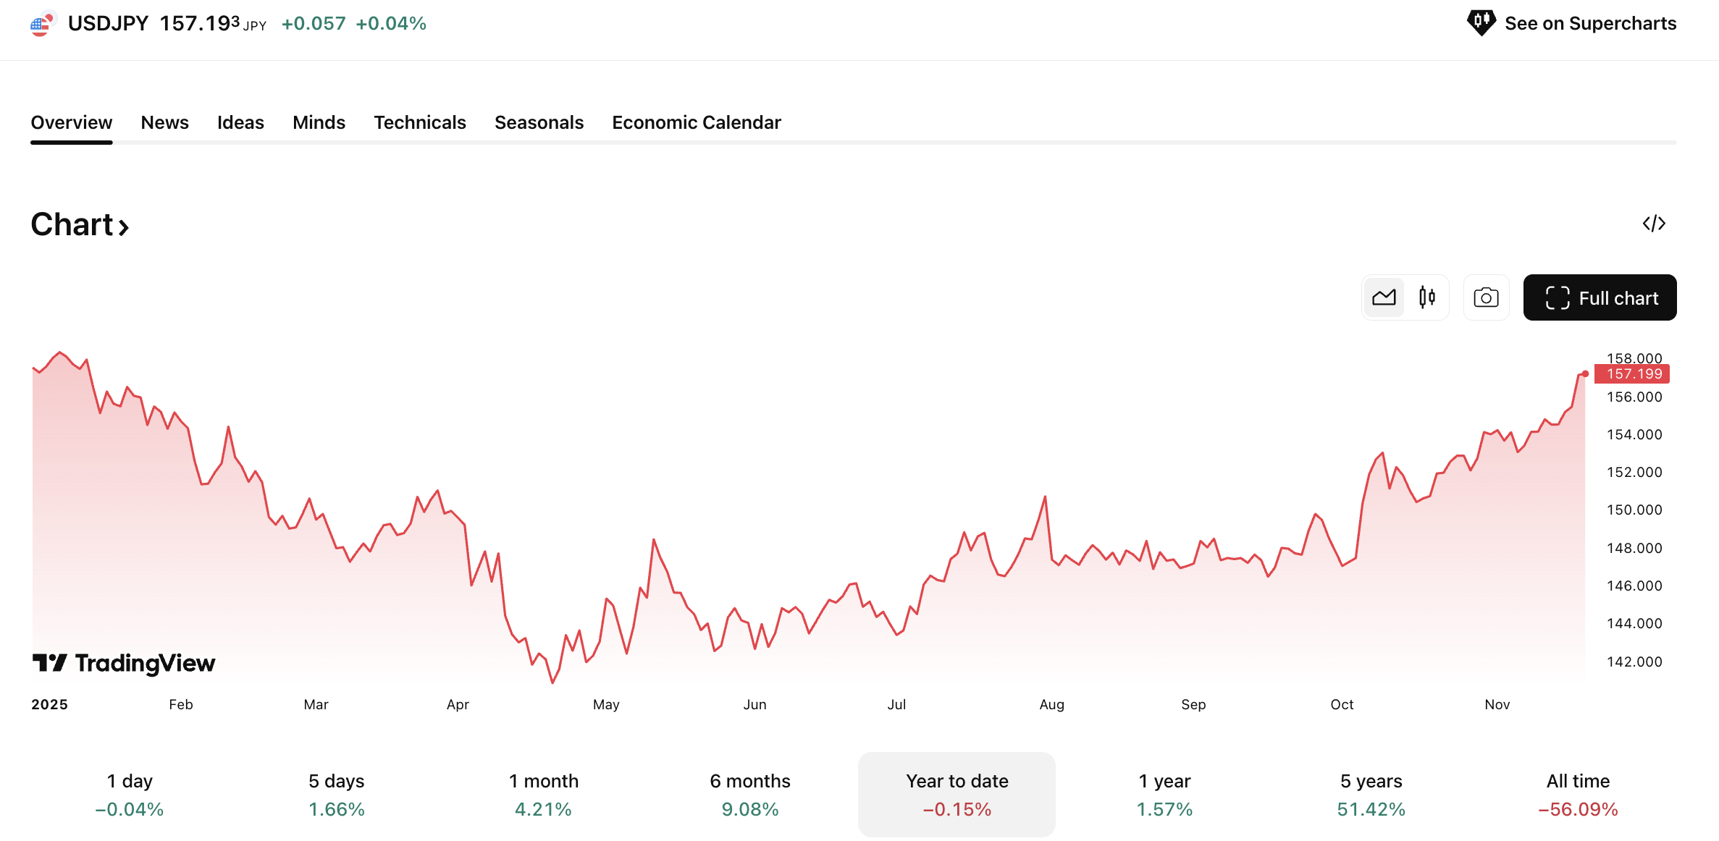The width and height of the screenshot is (1719, 841).
Task: Click the 157.199 price label marker
Action: coord(1634,373)
